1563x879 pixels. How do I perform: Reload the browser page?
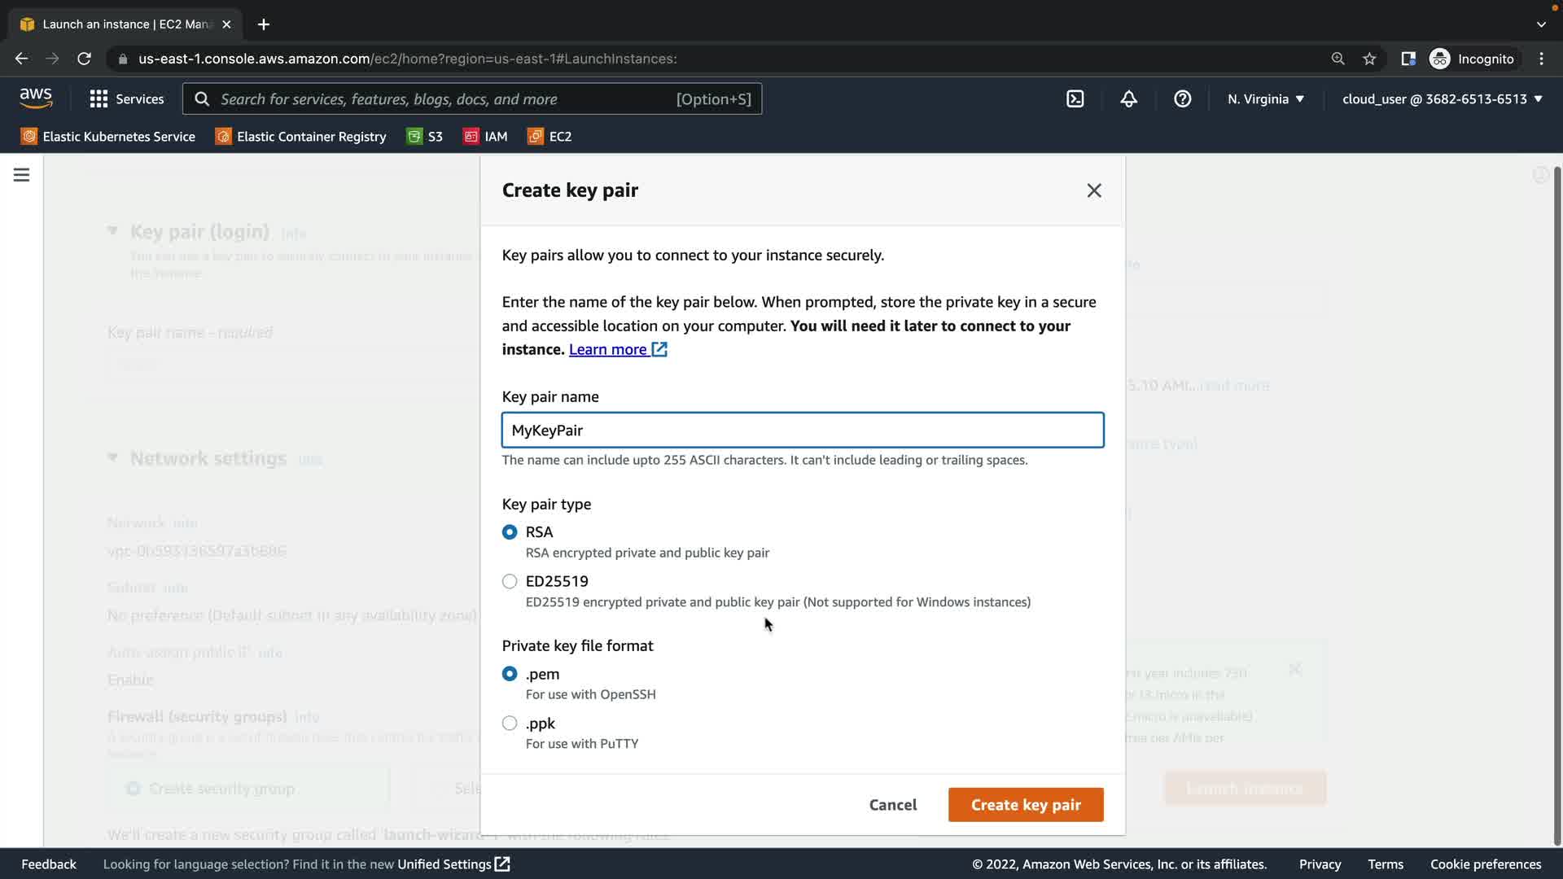pos(84,59)
